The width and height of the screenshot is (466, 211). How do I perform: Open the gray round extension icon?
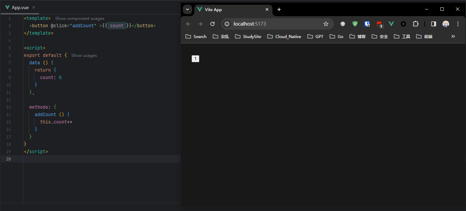click(343, 24)
